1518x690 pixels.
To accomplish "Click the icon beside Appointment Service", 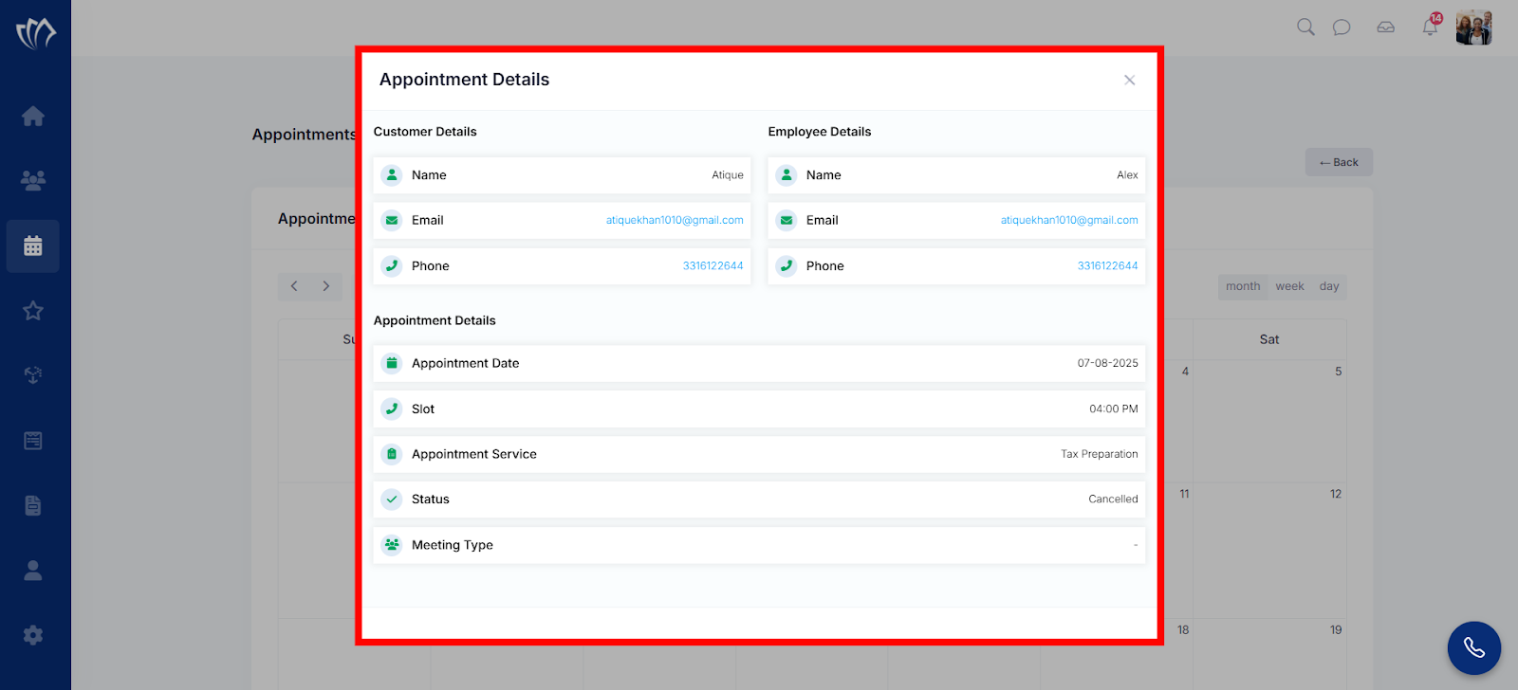I will pos(392,454).
